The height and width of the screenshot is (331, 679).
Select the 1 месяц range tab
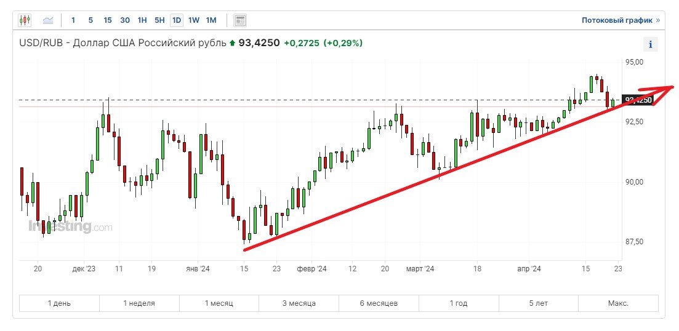point(219,303)
